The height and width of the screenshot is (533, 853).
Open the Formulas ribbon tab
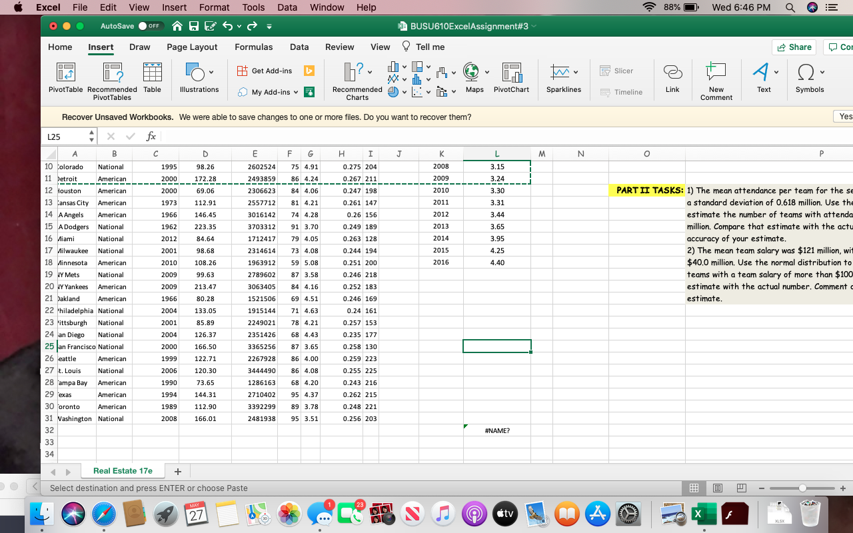(x=253, y=47)
